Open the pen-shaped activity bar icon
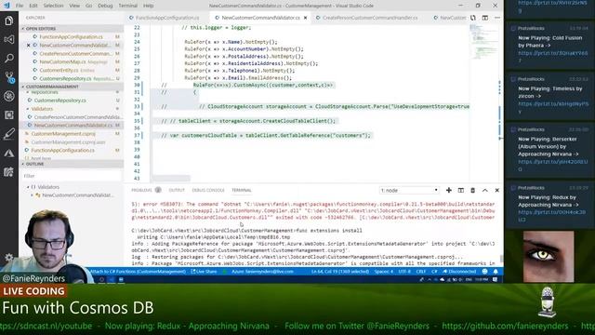 point(8,134)
